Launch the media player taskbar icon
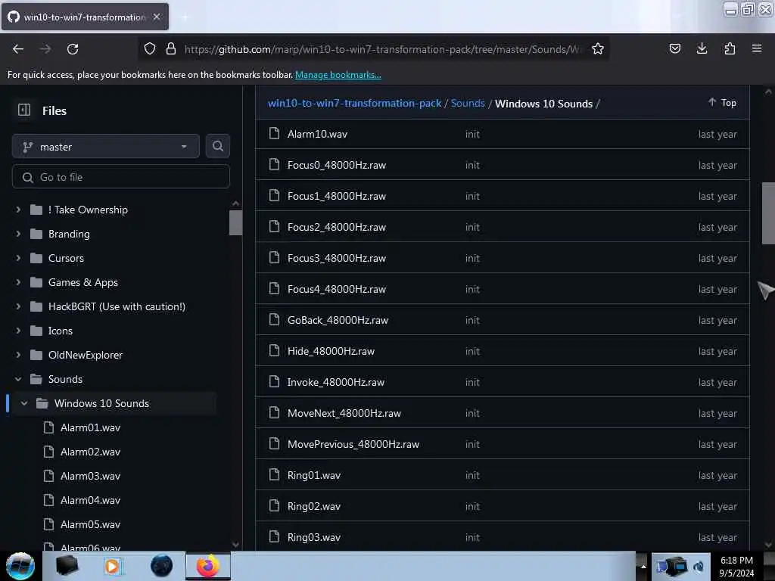775x581 pixels. [x=113, y=566]
